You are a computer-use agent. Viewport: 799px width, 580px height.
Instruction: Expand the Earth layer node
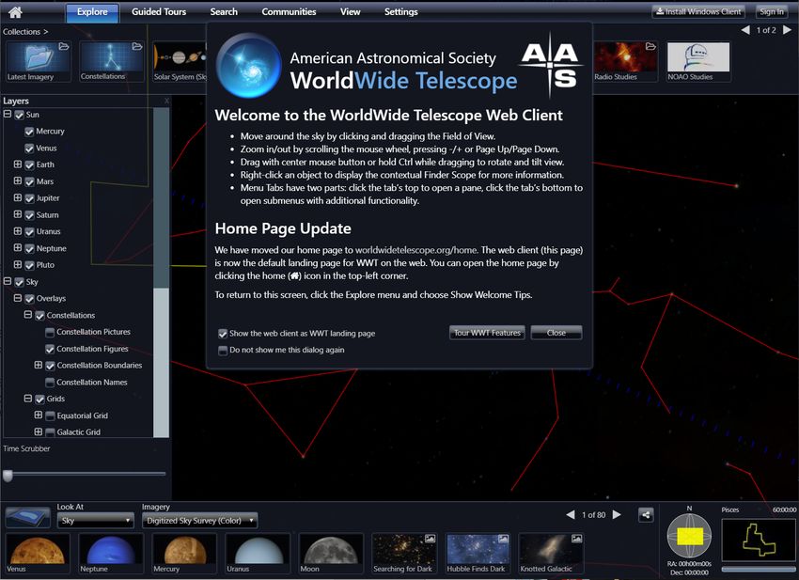click(18, 165)
